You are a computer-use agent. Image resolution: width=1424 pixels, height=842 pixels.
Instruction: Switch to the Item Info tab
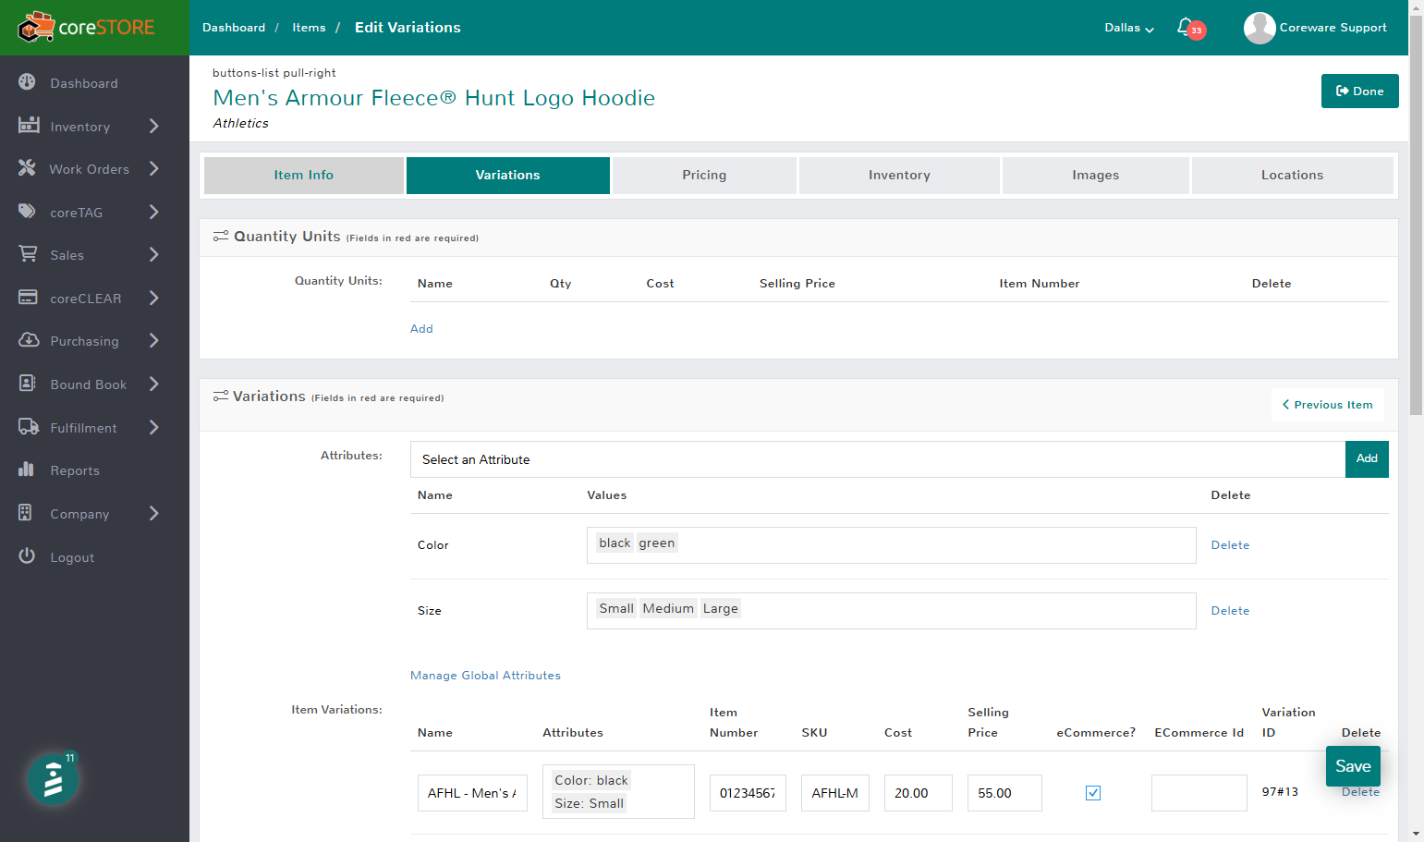click(x=304, y=175)
